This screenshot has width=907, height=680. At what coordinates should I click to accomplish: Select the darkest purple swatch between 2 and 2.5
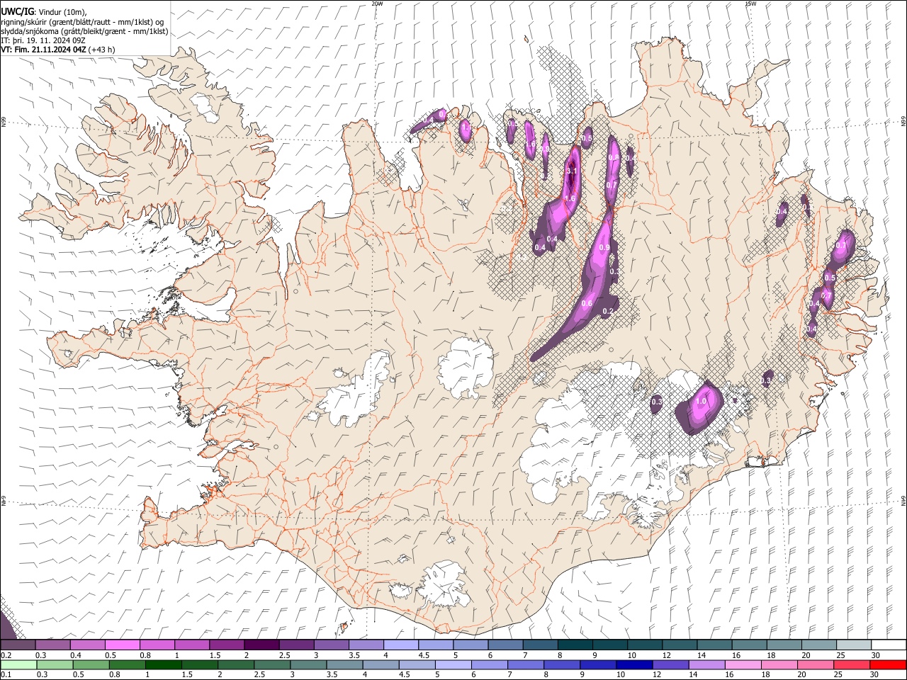pos(261,645)
